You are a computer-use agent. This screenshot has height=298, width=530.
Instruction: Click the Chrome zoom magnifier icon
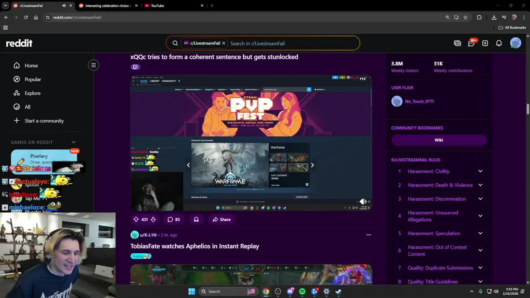pos(447,17)
